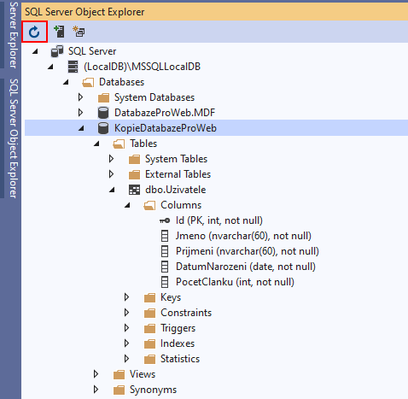Screen dimensions: 408x399
Task: Click the Constraints folder icon
Action: pos(149,313)
